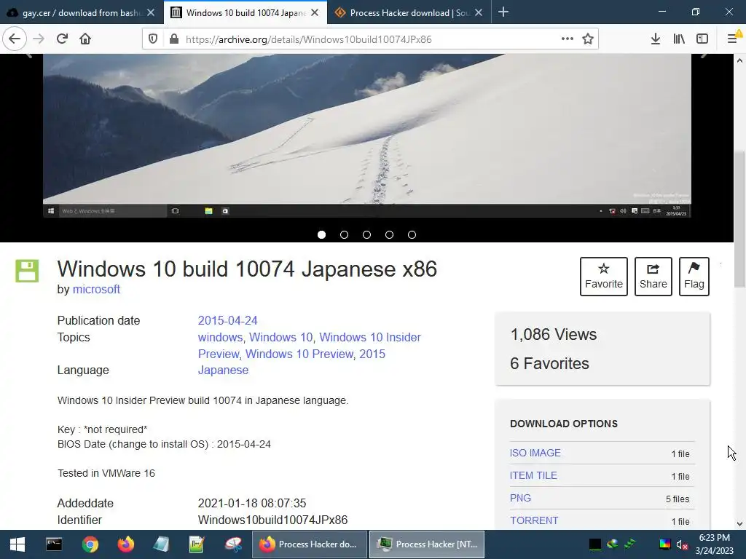This screenshot has height=559, width=746.
Task: Select the third carousel image dot
Action: tap(367, 235)
